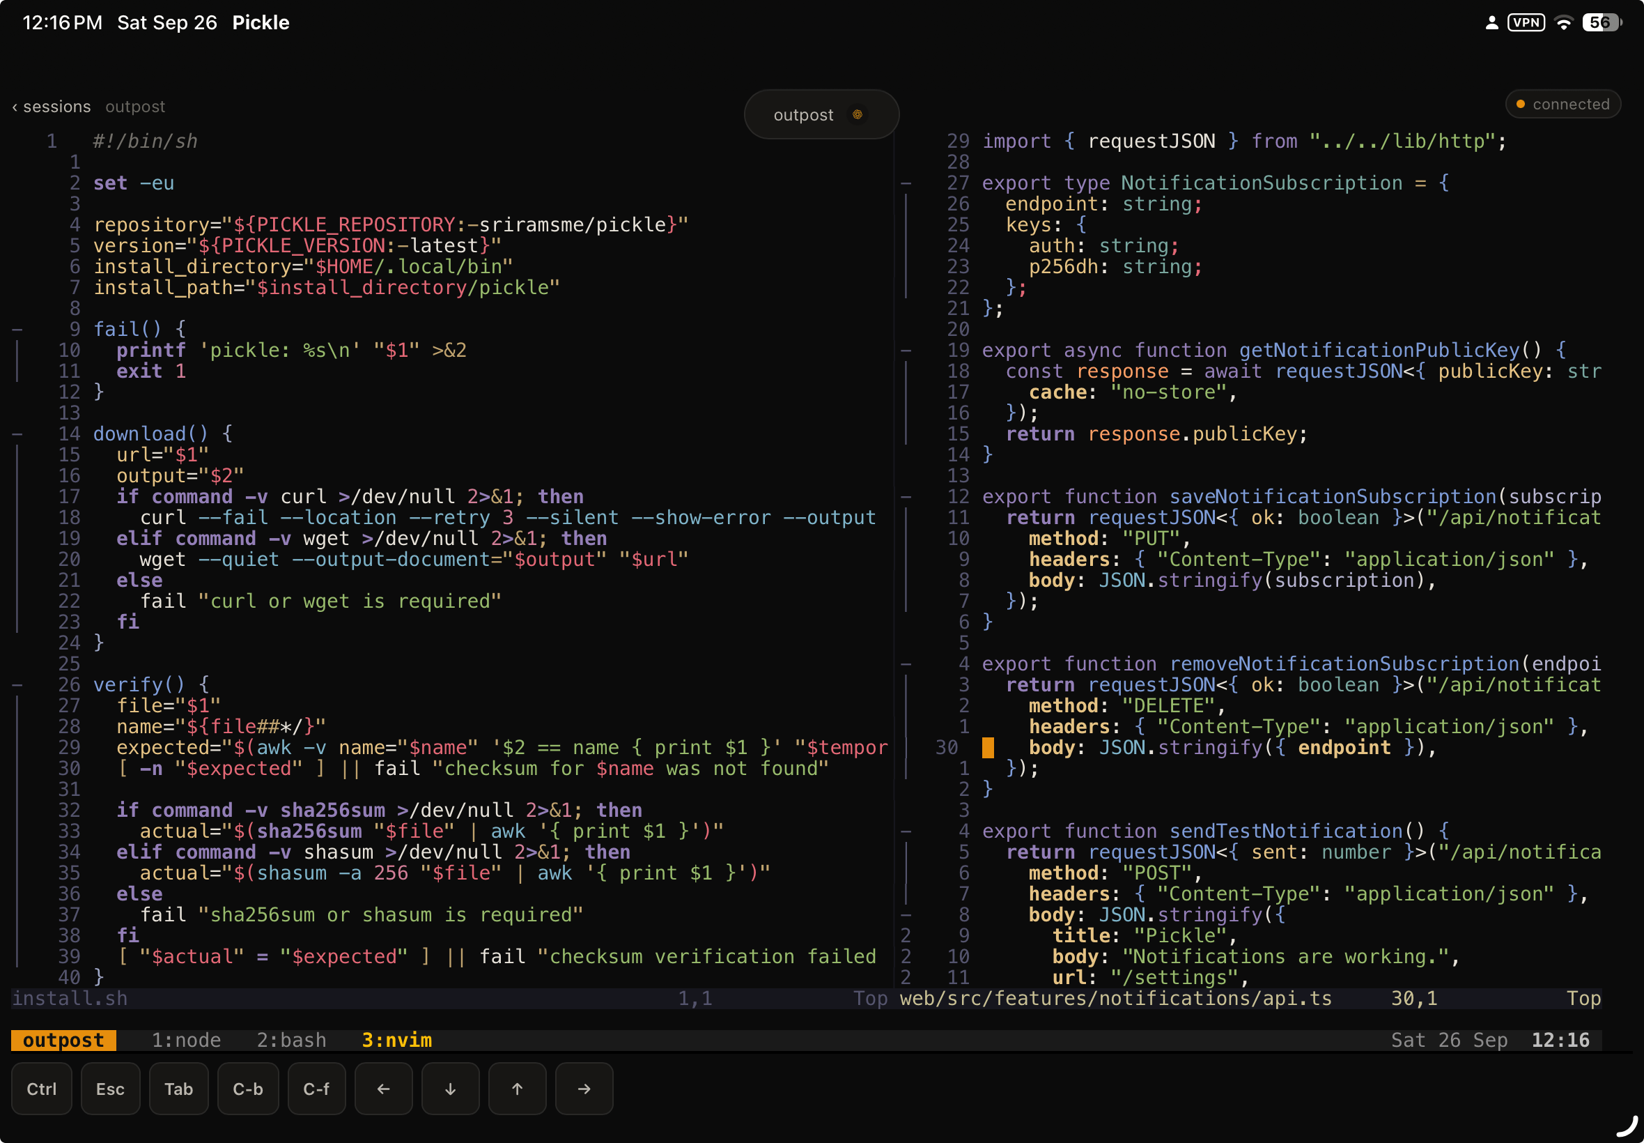
Task: Fold the sendTestNotification function block
Action: point(906,831)
